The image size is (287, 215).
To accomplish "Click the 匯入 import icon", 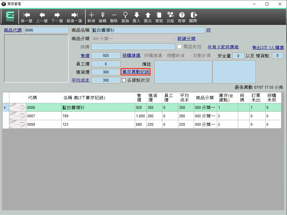I will (x=136, y=17).
